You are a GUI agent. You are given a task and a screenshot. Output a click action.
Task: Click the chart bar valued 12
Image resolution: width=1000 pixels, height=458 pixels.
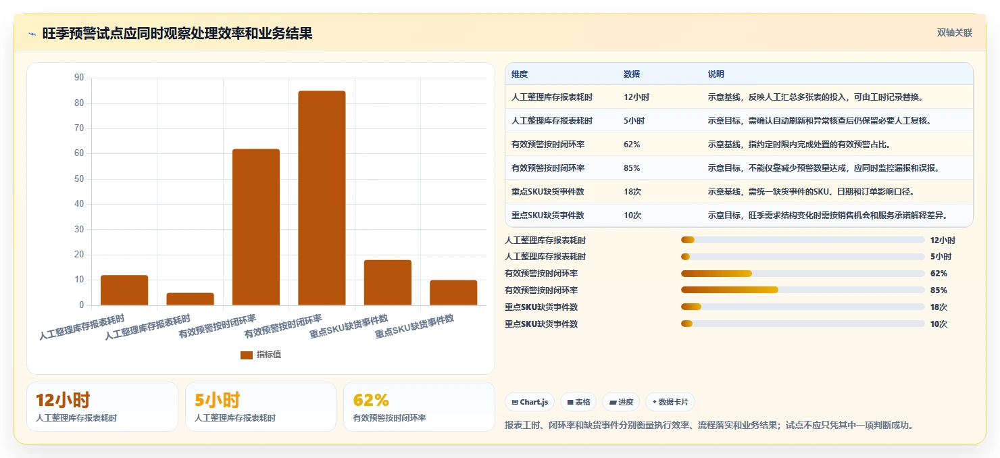click(124, 290)
